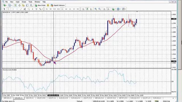Launch MetaEditor via yellow icon

[48, 5]
